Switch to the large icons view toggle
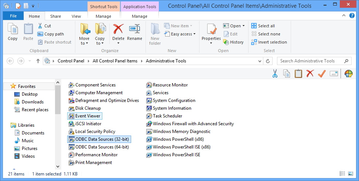This screenshot has width=359, height=181. [x=350, y=174]
